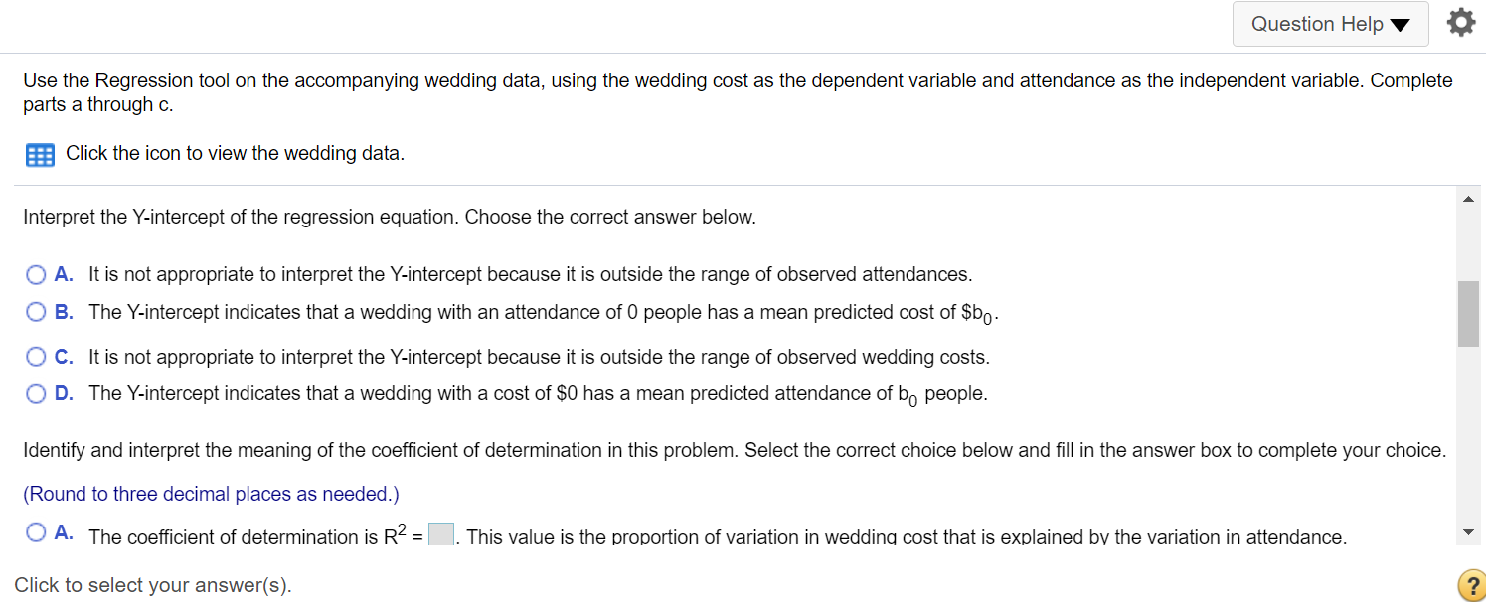Open the settings gear icon
The image size is (1486, 602).
point(1460,24)
